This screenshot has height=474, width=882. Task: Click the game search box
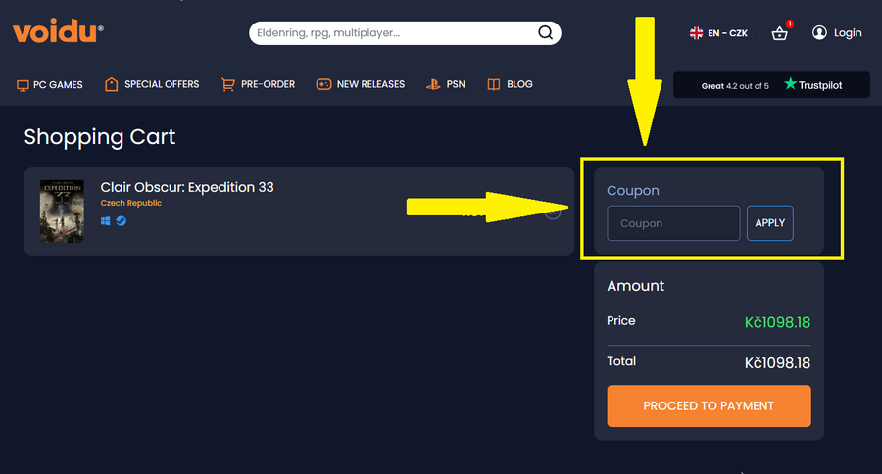(x=392, y=33)
